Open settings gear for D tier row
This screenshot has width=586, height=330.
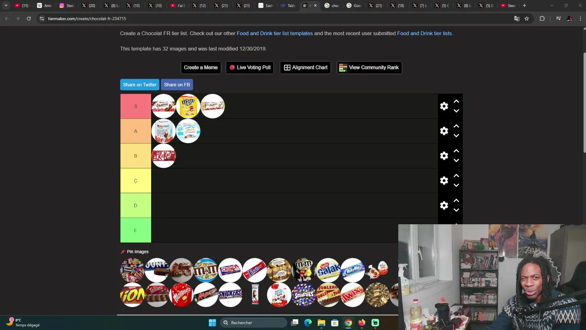coord(444,205)
